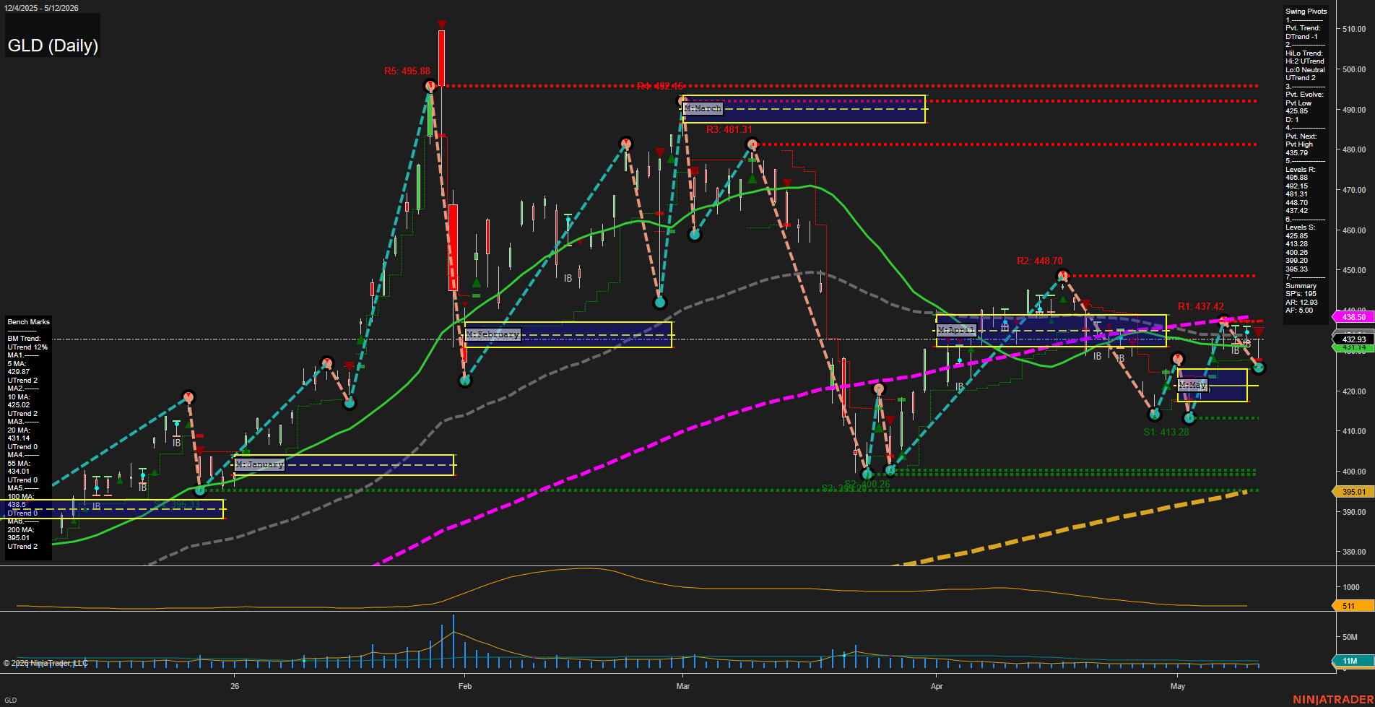The height and width of the screenshot is (707, 1375).
Task: Click the R1: 437.42 resistance label
Action: tap(1201, 307)
